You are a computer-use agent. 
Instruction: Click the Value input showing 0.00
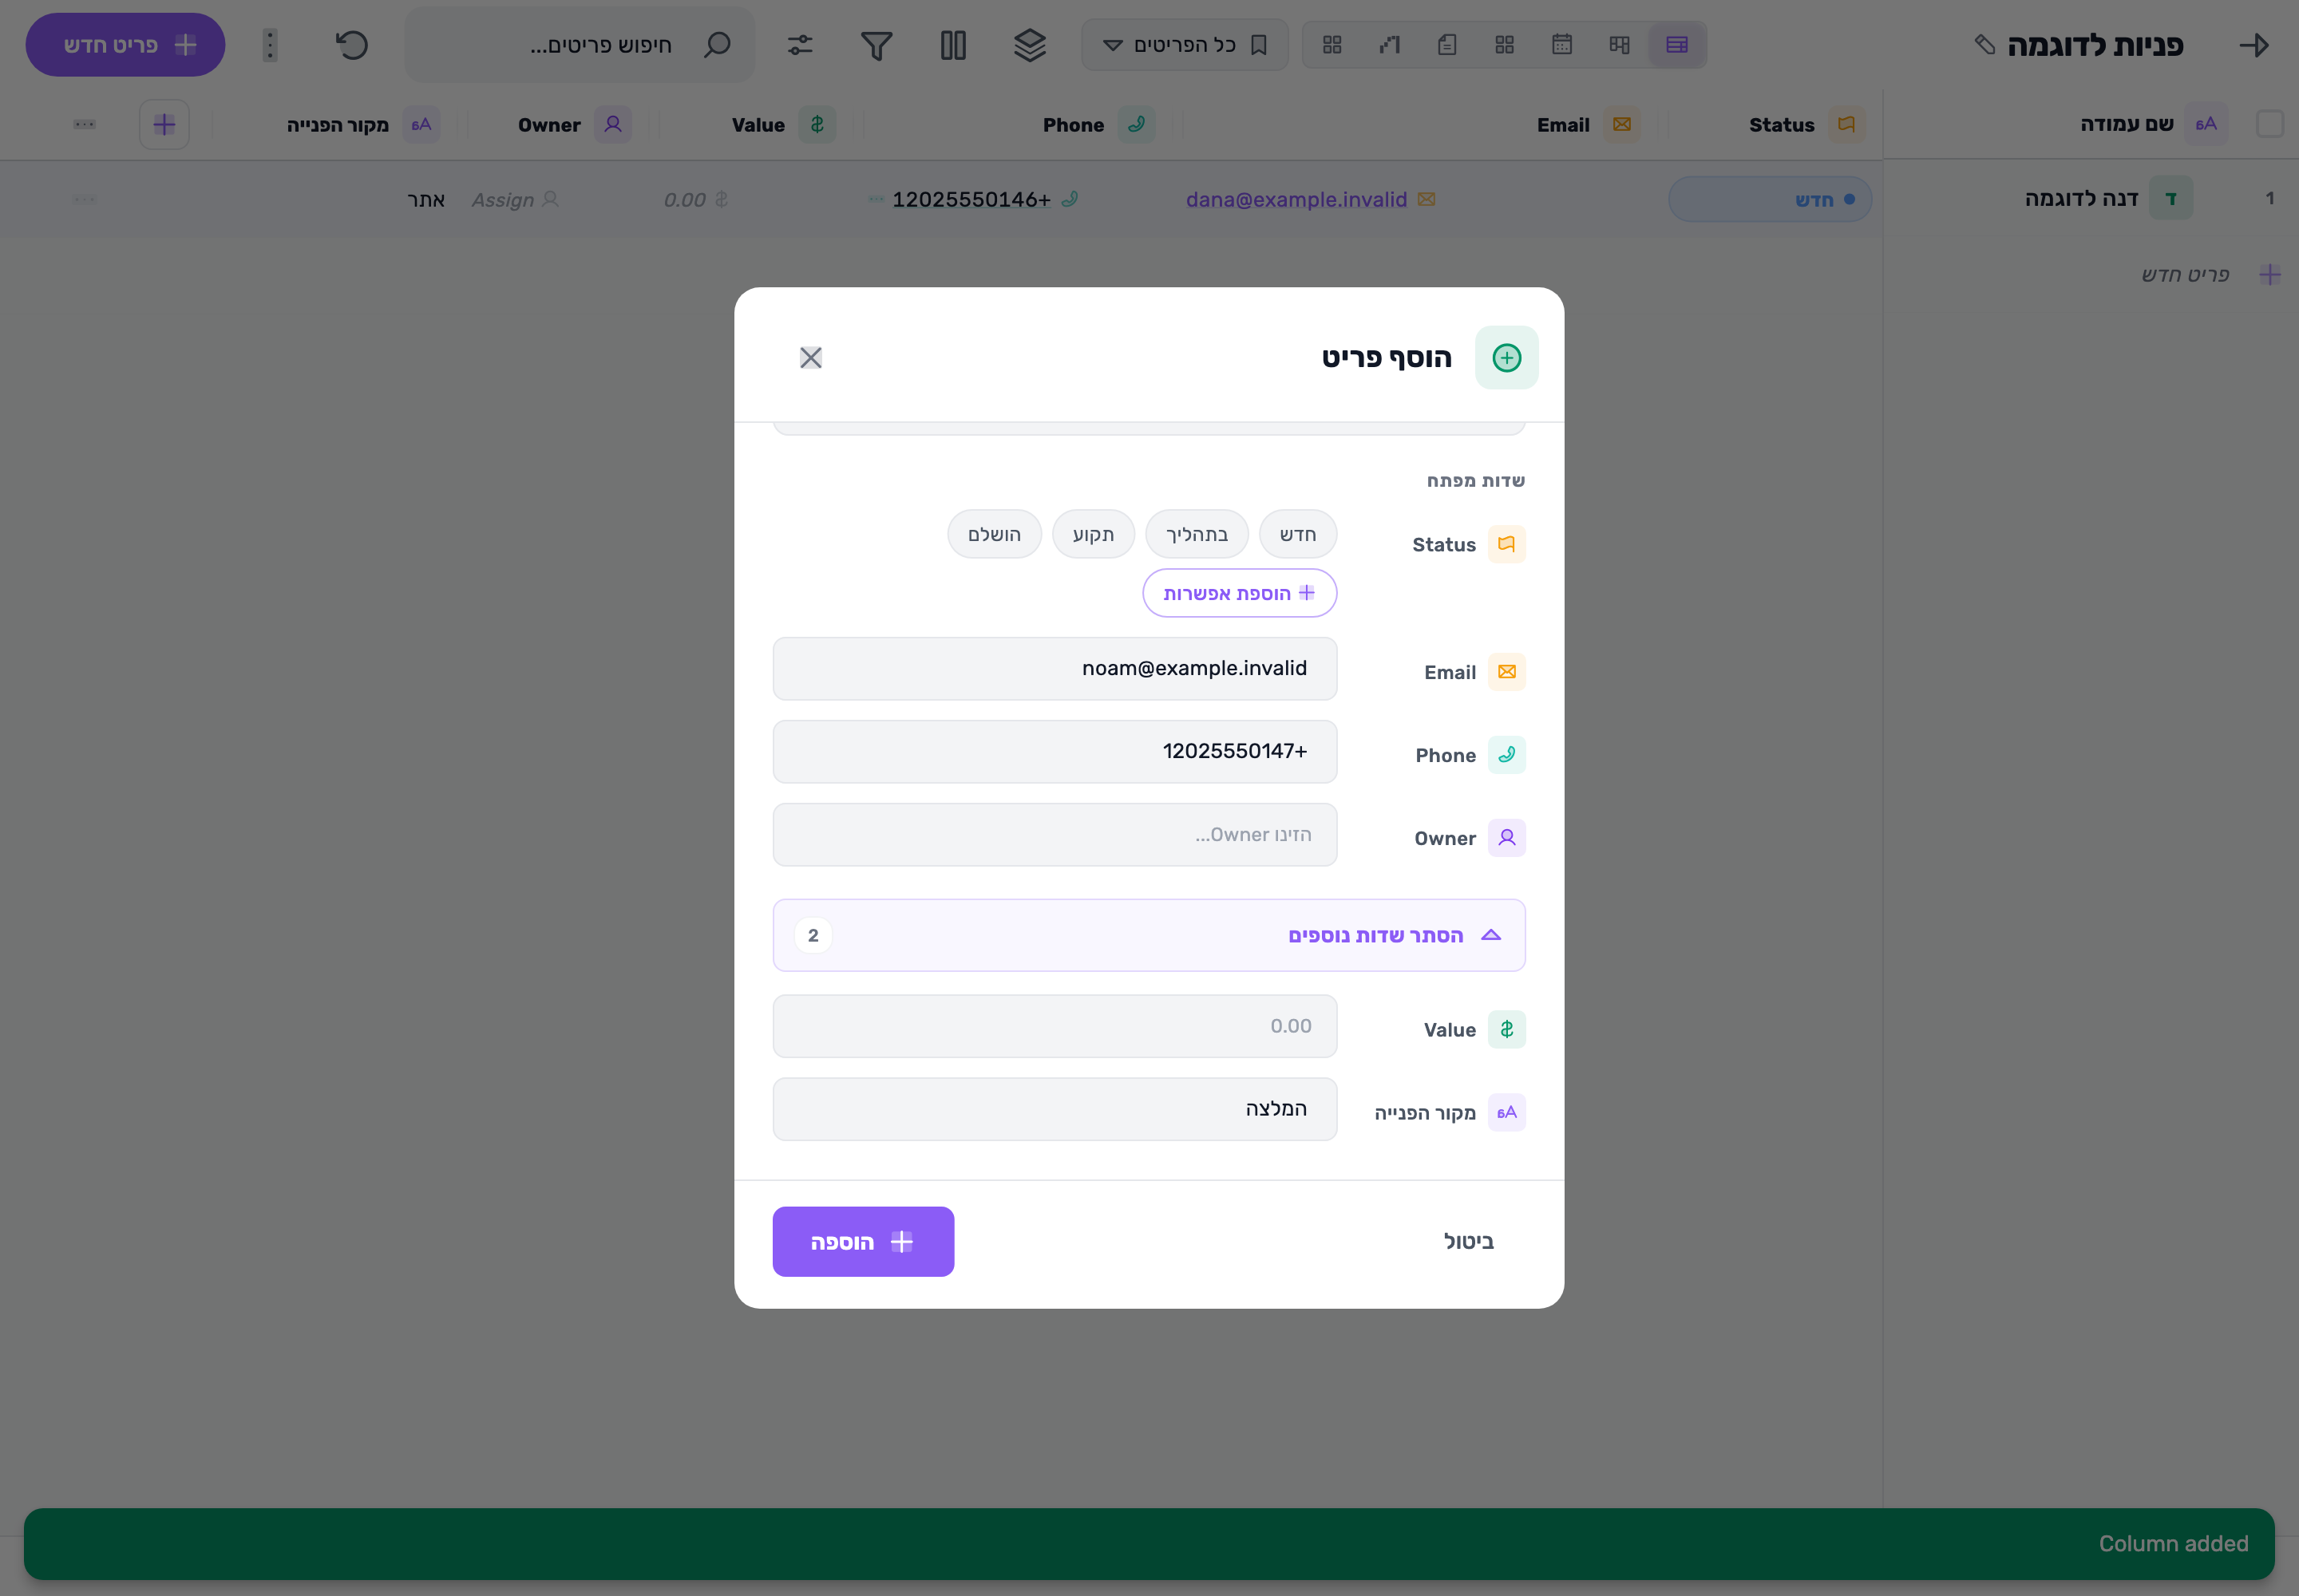(x=1055, y=1026)
